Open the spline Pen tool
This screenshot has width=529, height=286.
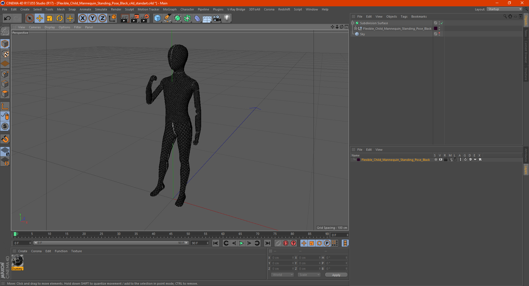click(x=168, y=18)
